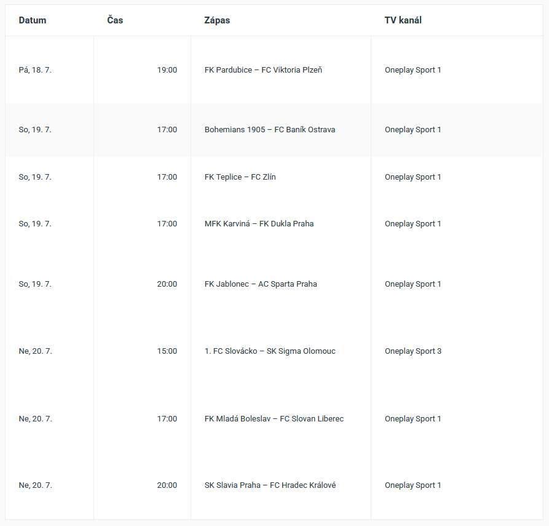Select 1. FC Slovácko – SK Sigma Olomouc
Viewport: 549px width, 526px height.
click(x=270, y=351)
